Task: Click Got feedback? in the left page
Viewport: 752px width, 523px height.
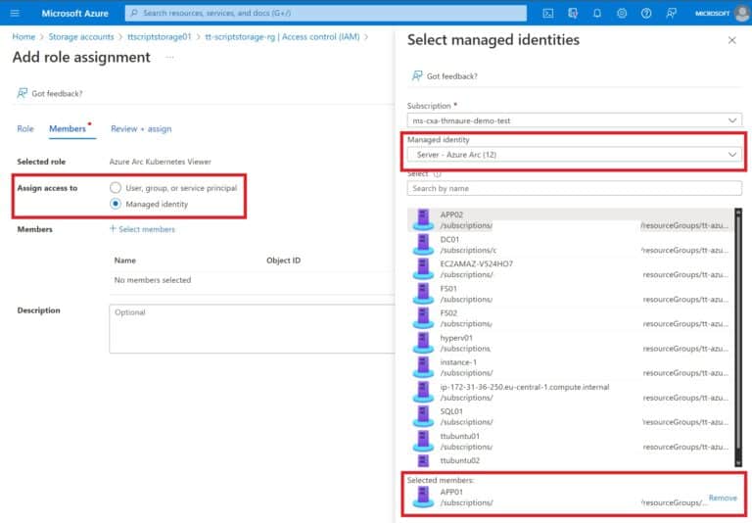Action: [57, 94]
